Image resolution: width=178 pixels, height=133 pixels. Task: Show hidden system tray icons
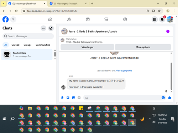click(x=150, y=119)
